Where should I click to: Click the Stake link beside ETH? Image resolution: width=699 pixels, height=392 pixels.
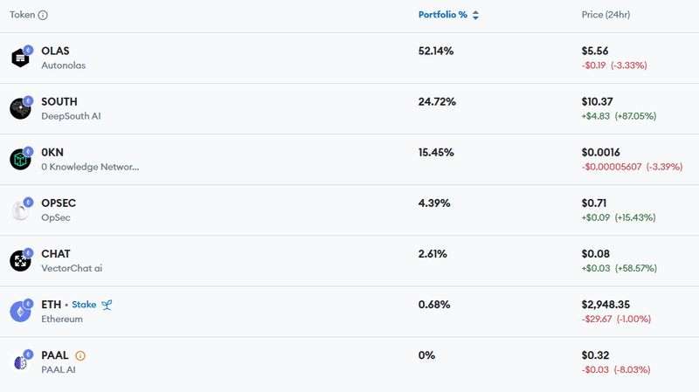[x=84, y=305]
